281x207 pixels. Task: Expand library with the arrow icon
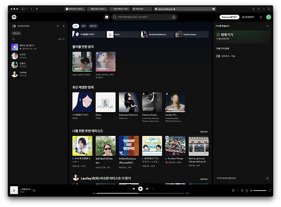(63, 26)
